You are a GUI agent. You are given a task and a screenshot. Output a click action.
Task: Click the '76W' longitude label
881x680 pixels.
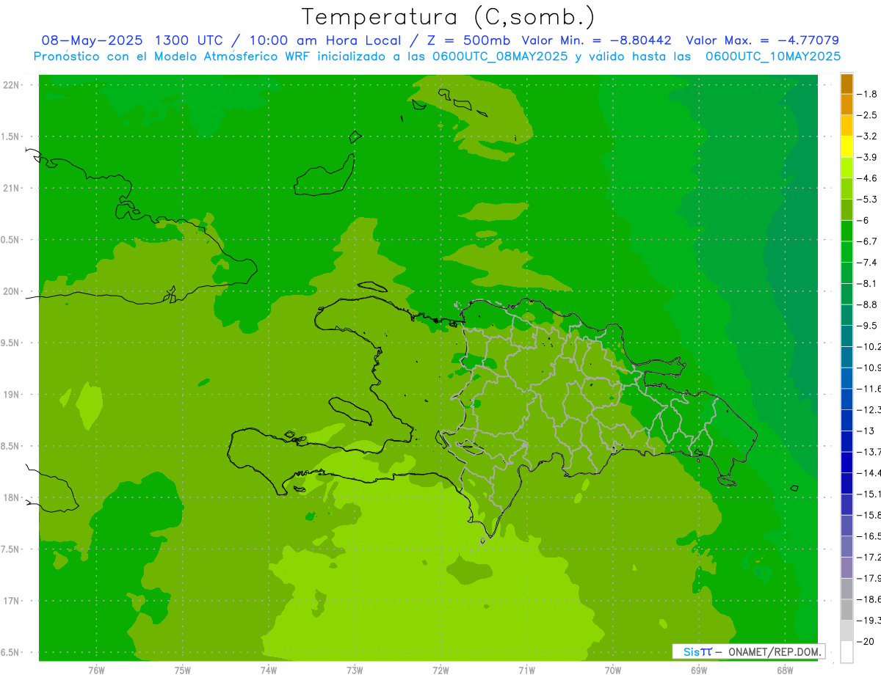click(x=96, y=670)
